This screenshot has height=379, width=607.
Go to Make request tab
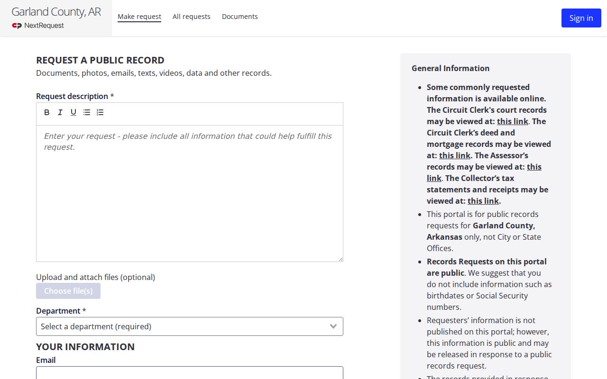[139, 17]
